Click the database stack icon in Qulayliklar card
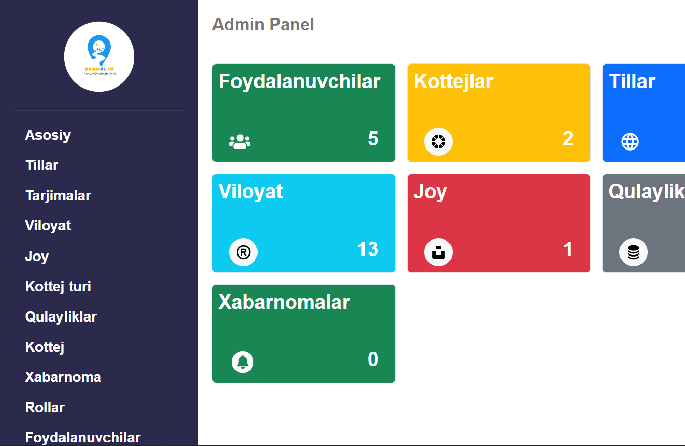The height and width of the screenshot is (446, 685). pyautogui.click(x=633, y=252)
